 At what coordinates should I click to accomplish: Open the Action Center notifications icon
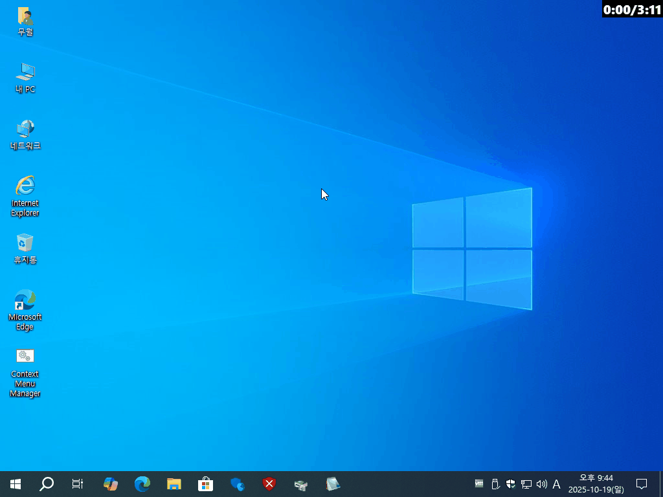point(642,484)
